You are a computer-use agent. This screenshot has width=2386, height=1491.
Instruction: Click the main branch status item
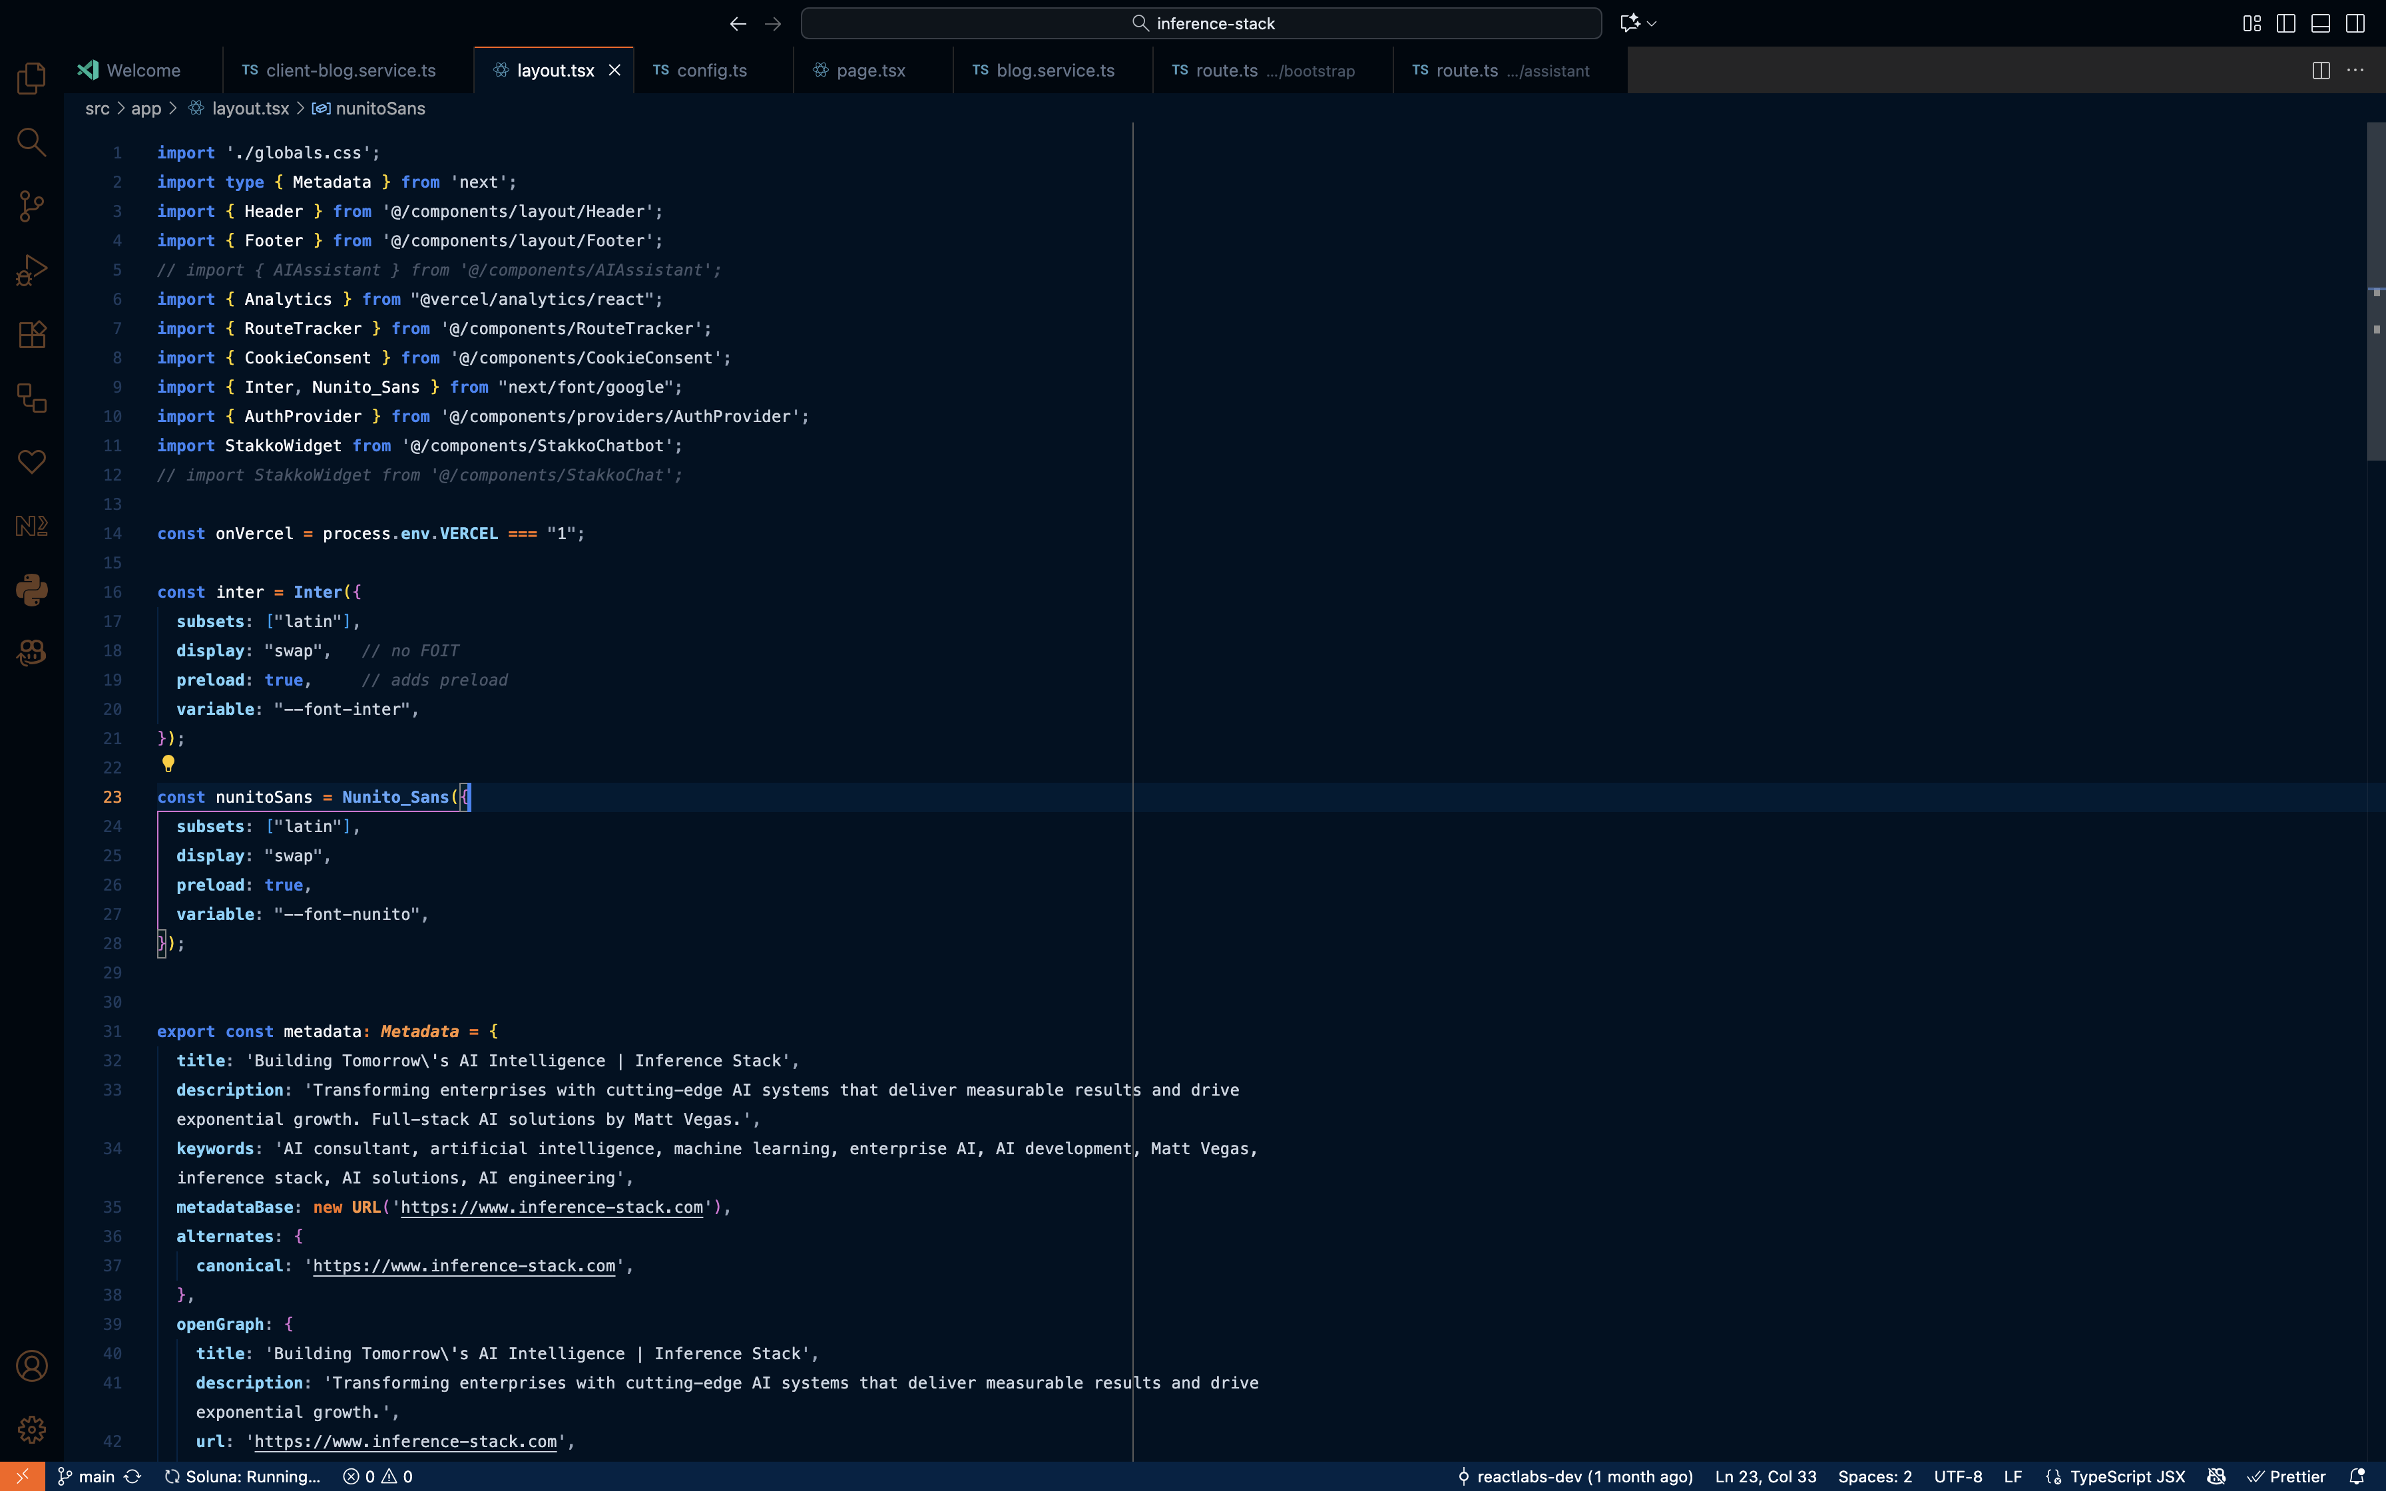87,1476
